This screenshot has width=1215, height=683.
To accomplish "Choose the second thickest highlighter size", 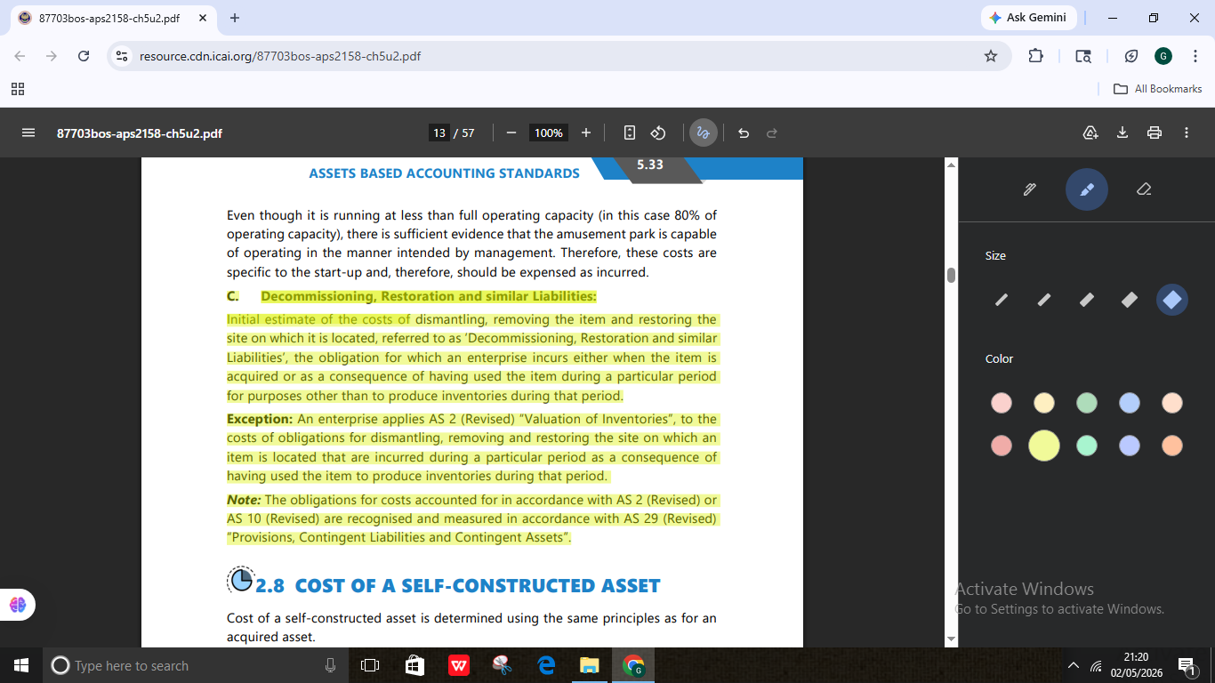I will pyautogui.click(x=1130, y=301).
